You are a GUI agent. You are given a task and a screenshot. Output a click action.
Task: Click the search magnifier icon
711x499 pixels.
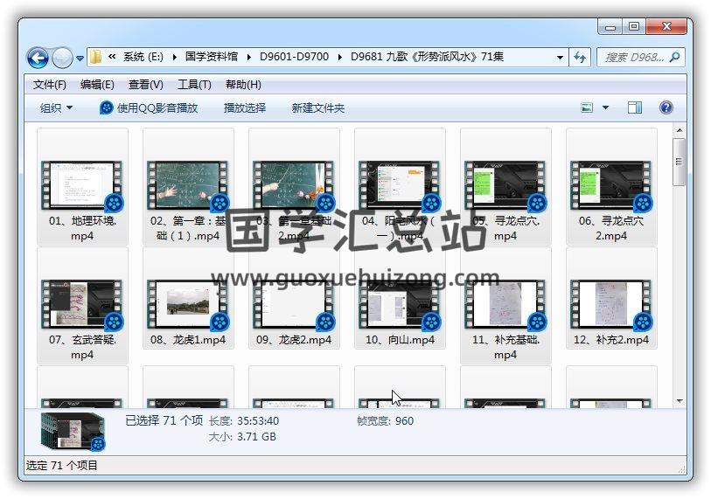[x=674, y=58]
